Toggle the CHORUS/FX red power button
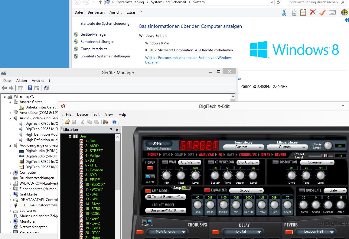The image size is (349, 239). 139,232
